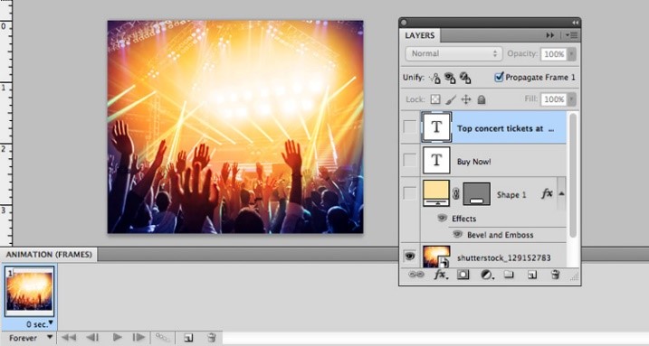Select first frame in animation controls
The height and width of the screenshot is (346, 649).
tap(68, 338)
